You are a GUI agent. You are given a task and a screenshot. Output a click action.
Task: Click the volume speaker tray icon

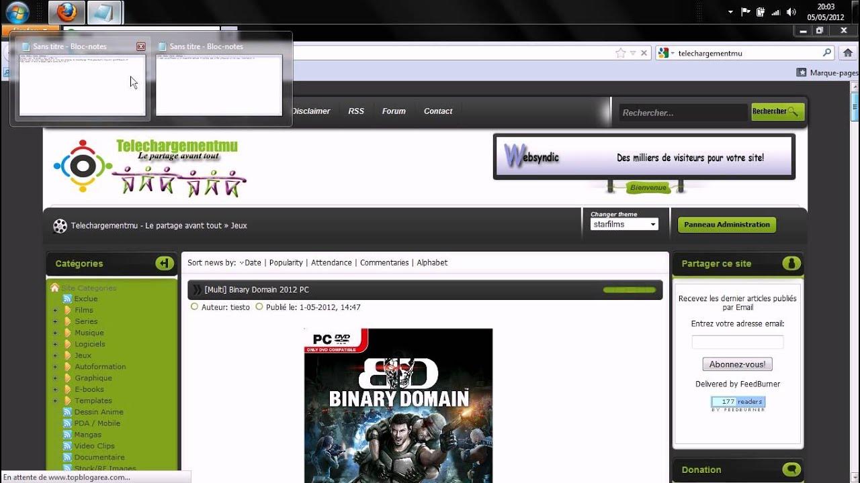pyautogui.click(x=791, y=12)
